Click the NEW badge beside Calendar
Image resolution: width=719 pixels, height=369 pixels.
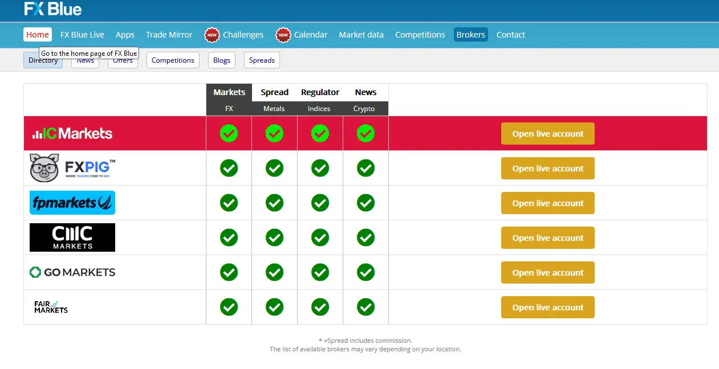[x=283, y=35]
